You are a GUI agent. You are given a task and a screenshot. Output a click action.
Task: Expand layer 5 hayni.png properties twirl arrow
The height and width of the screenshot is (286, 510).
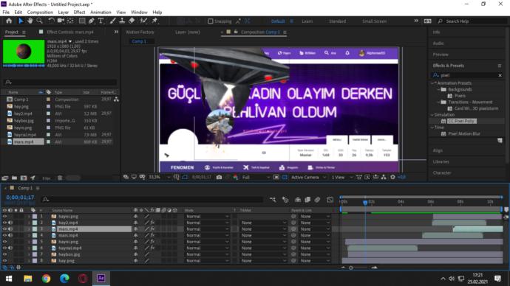click(x=29, y=242)
